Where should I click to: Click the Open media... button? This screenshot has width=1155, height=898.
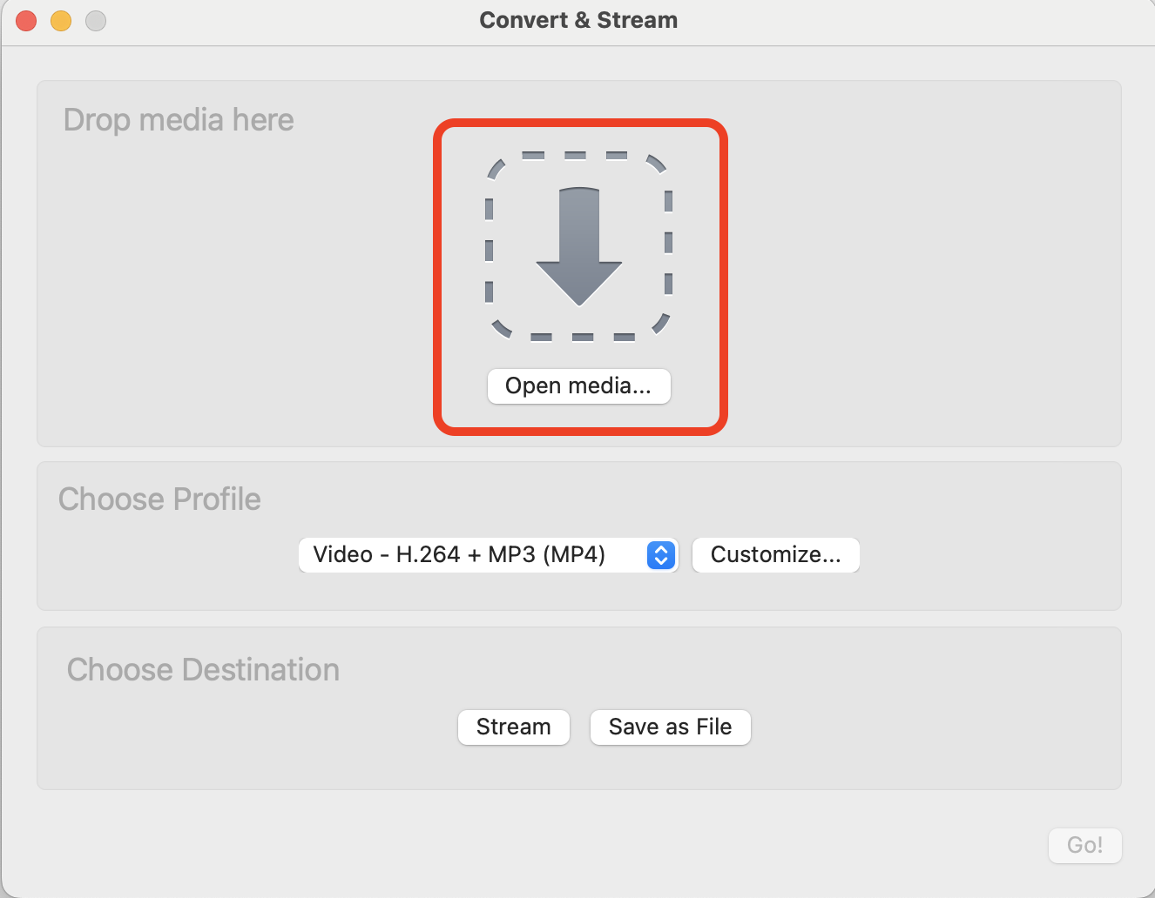[578, 385]
